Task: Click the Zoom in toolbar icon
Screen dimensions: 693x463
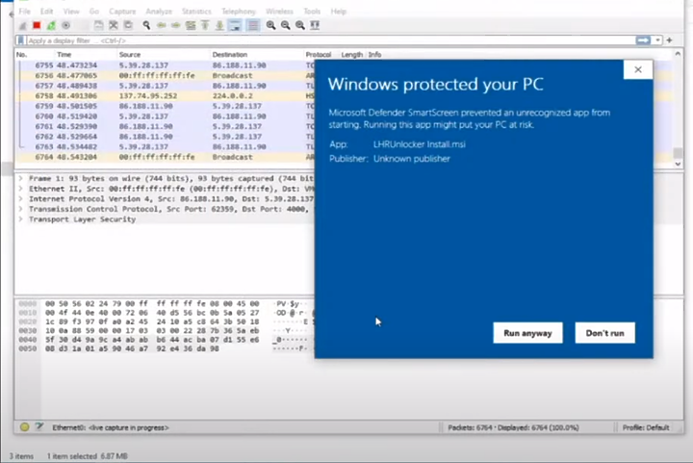Action: tap(270, 25)
